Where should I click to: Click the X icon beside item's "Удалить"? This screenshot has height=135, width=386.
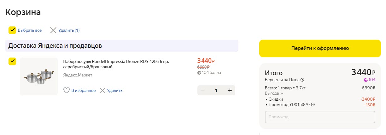click(102, 91)
